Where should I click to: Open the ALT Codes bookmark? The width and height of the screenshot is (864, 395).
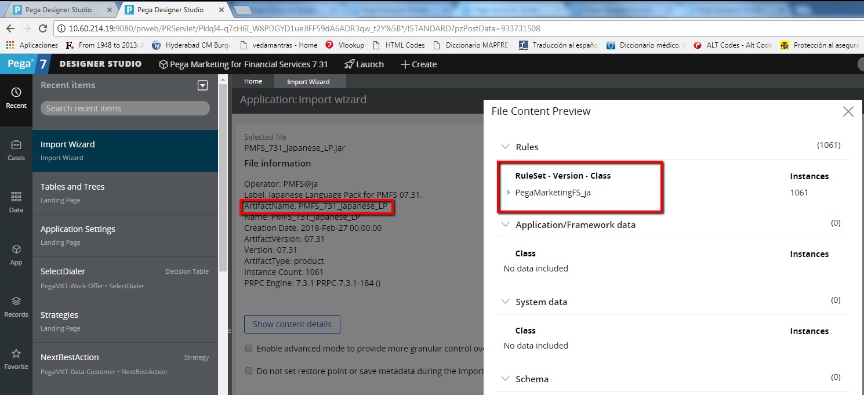[732, 45]
